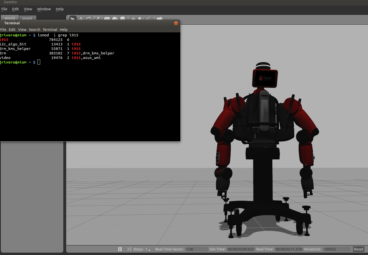
Task: Click the Iterations value field
Action: coord(337,249)
